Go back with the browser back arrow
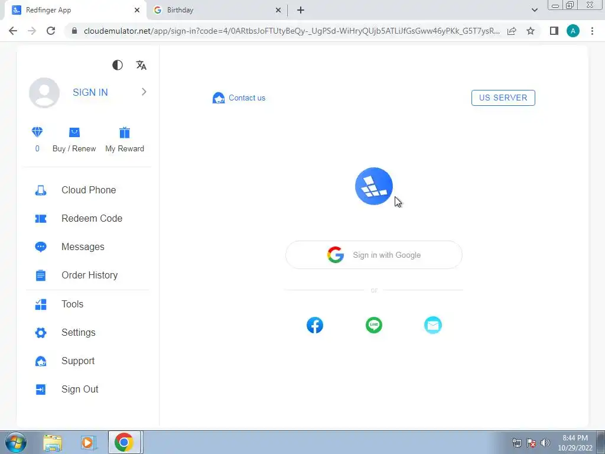 point(13,31)
